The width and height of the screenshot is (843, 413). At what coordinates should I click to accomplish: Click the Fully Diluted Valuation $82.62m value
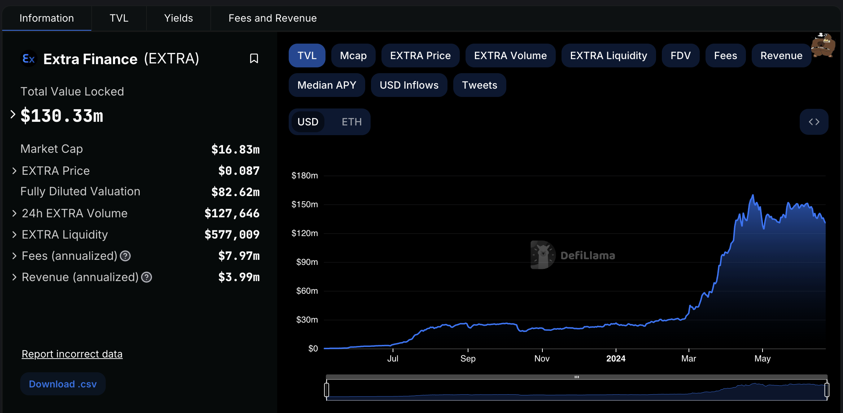pos(236,192)
